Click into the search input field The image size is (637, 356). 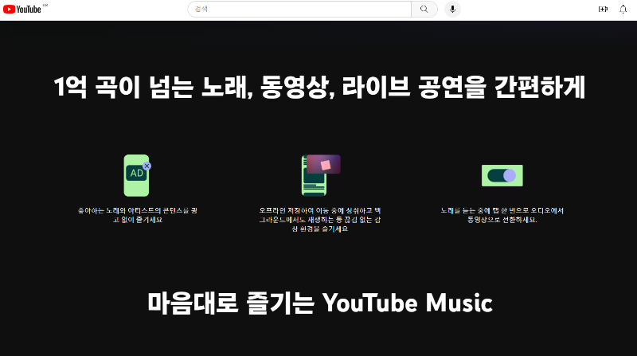pyautogui.click(x=299, y=9)
